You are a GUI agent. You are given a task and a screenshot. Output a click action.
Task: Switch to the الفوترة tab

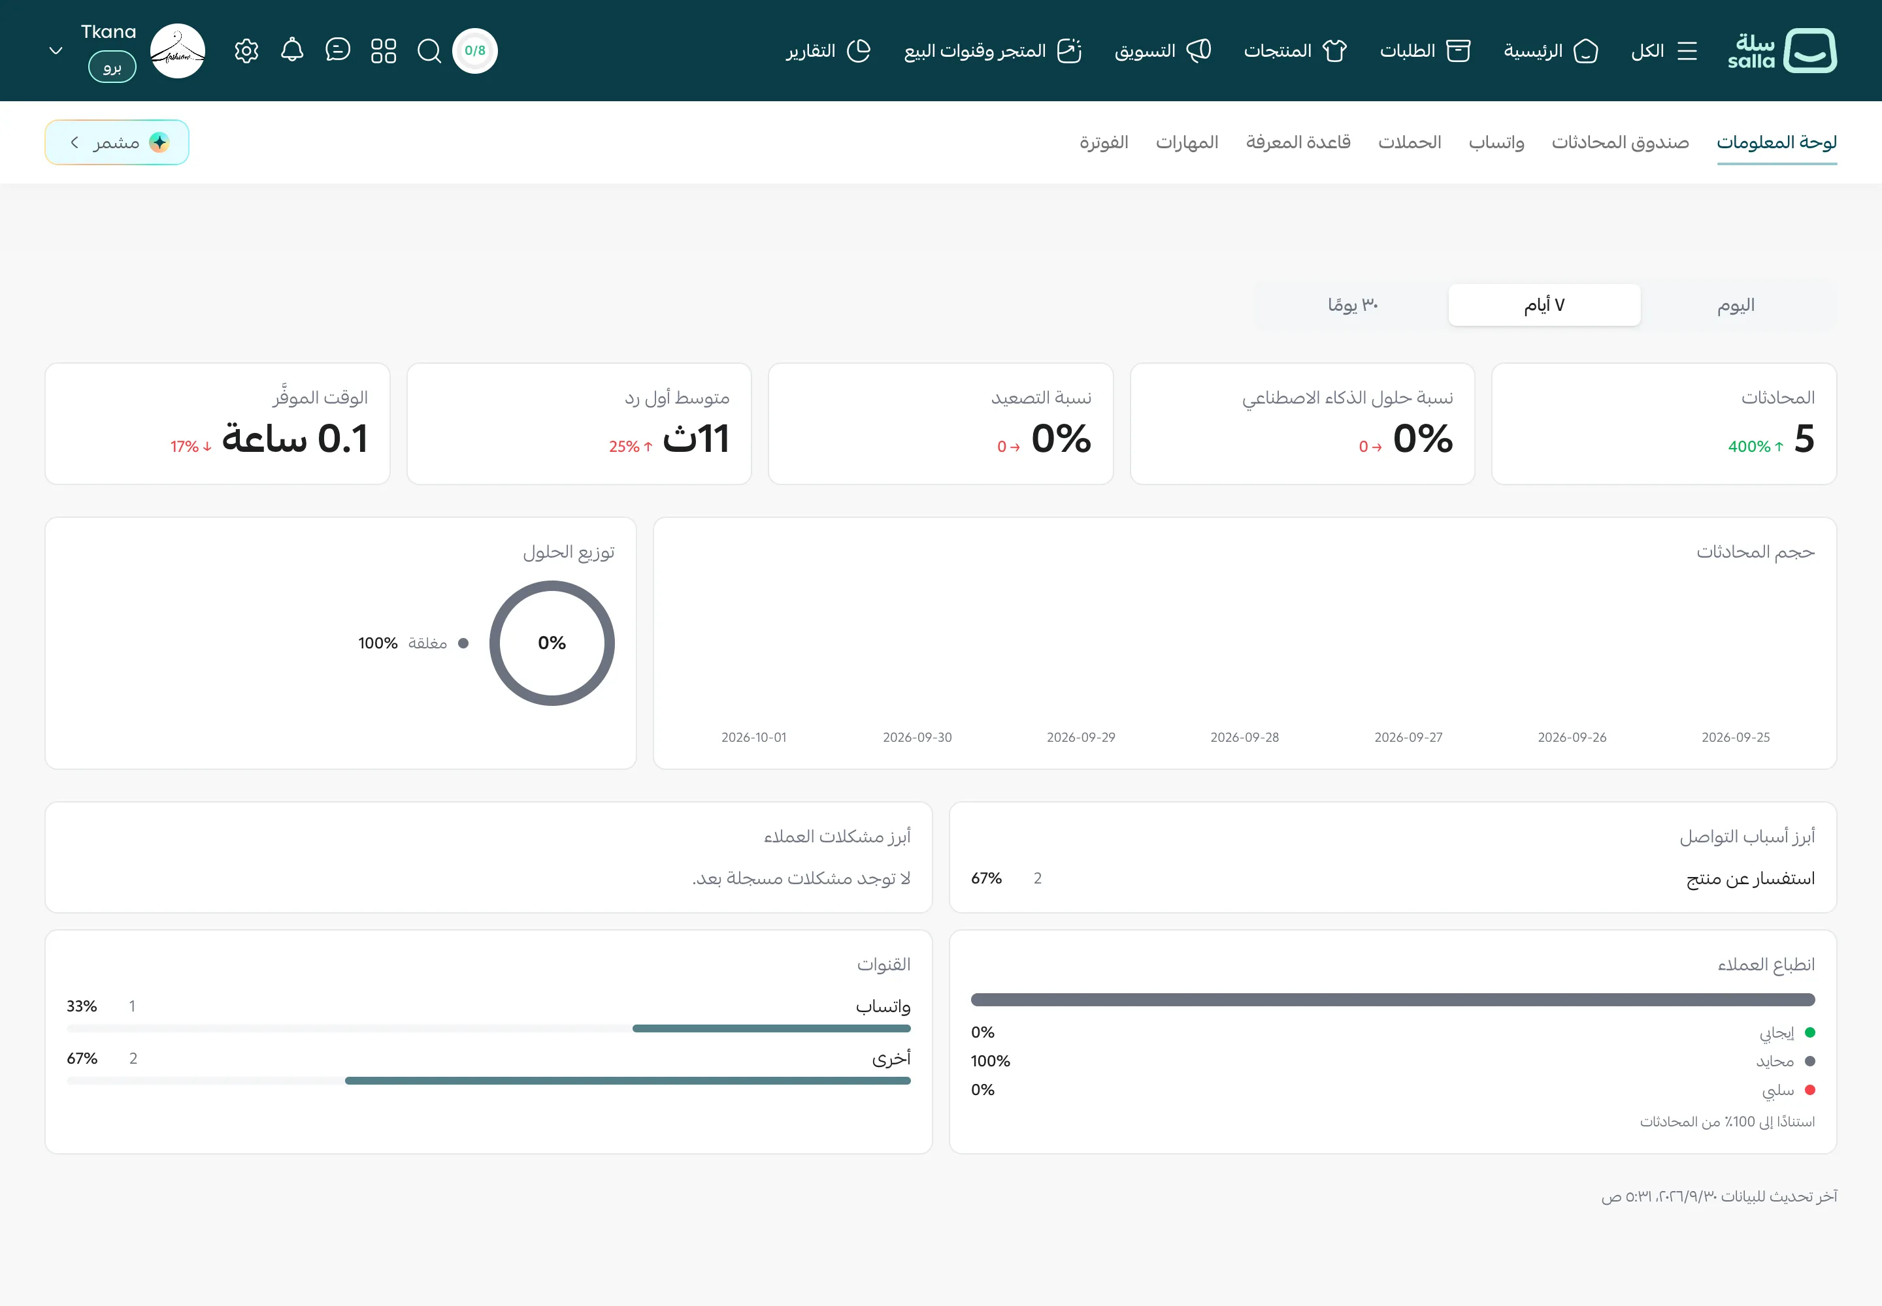[x=1103, y=142]
